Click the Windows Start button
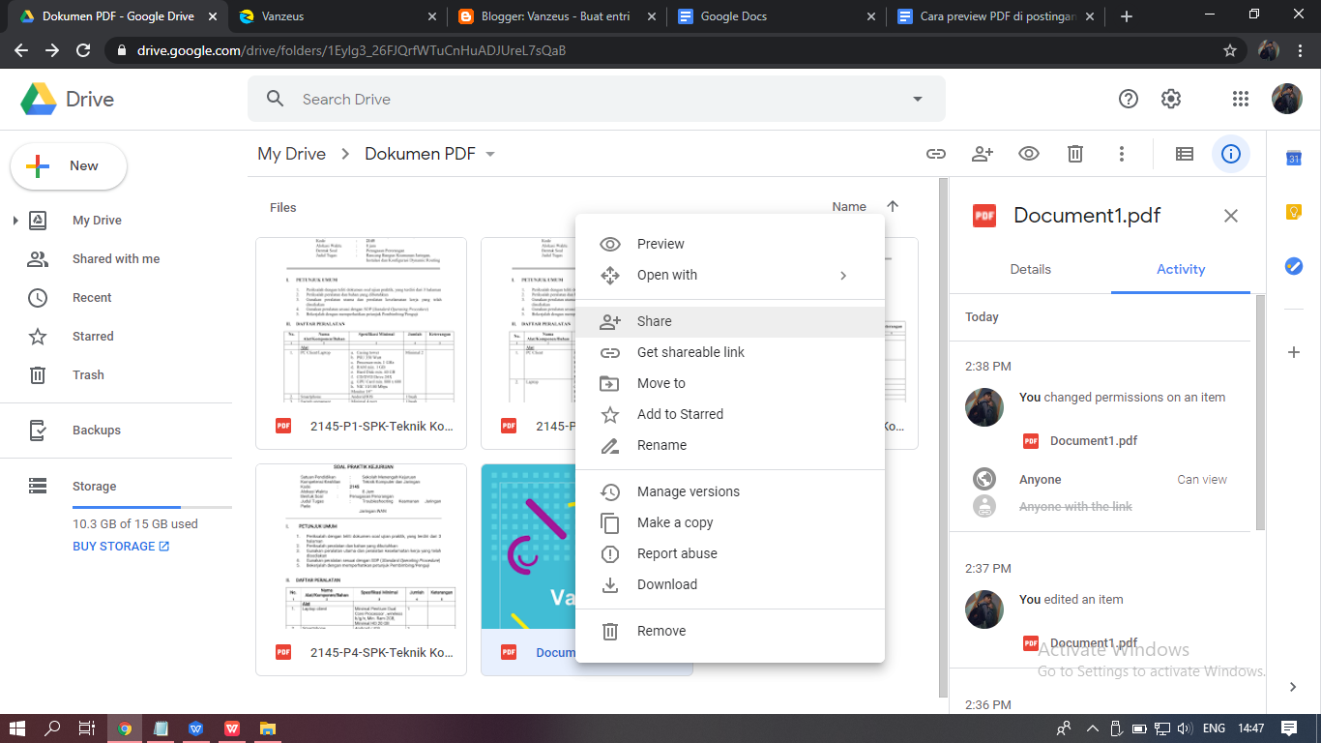The height and width of the screenshot is (743, 1321). [19, 728]
